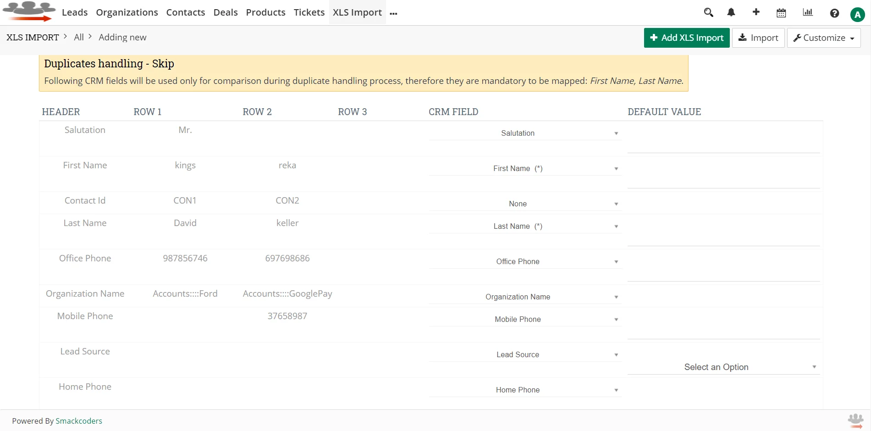Click the Smackcoders icon at bottom right
The height and width of the screenshot is (431, 871).
(x=855, y=420)
